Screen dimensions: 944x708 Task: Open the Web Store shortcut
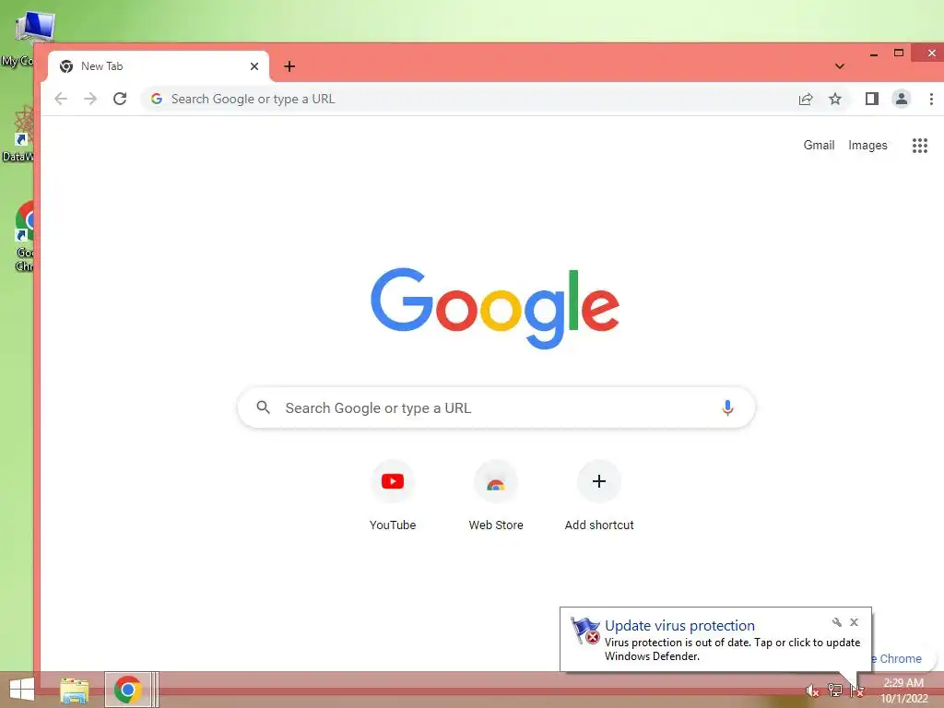tap(496, 495)
